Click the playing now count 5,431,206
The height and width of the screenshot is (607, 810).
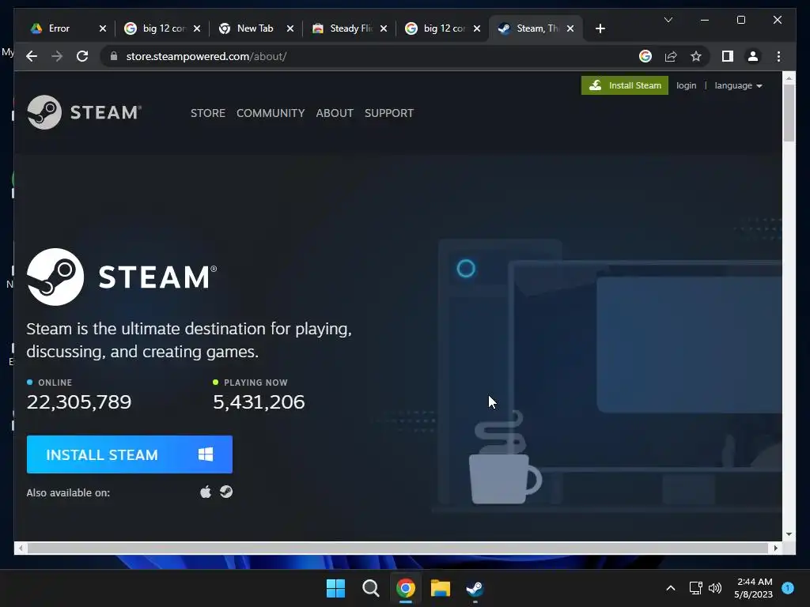tap(259, 402)
